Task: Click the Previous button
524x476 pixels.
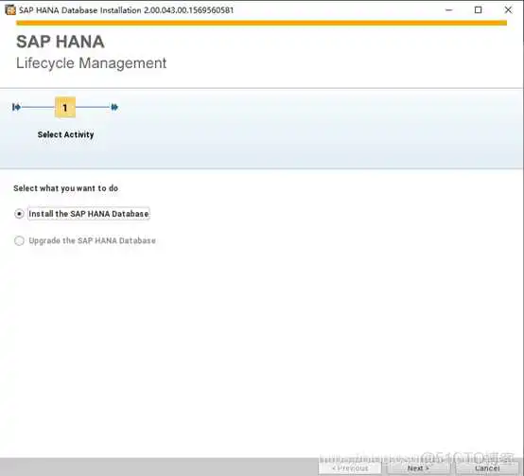Action: pos(350,468)
